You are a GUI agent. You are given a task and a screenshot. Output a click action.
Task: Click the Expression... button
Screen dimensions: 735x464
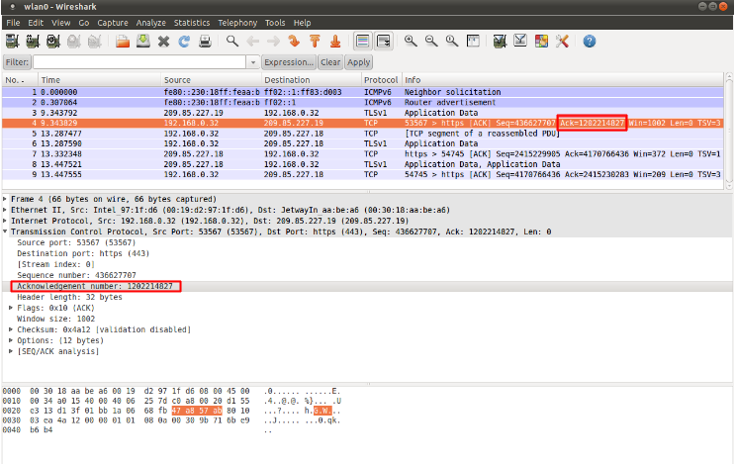[289, 62]
